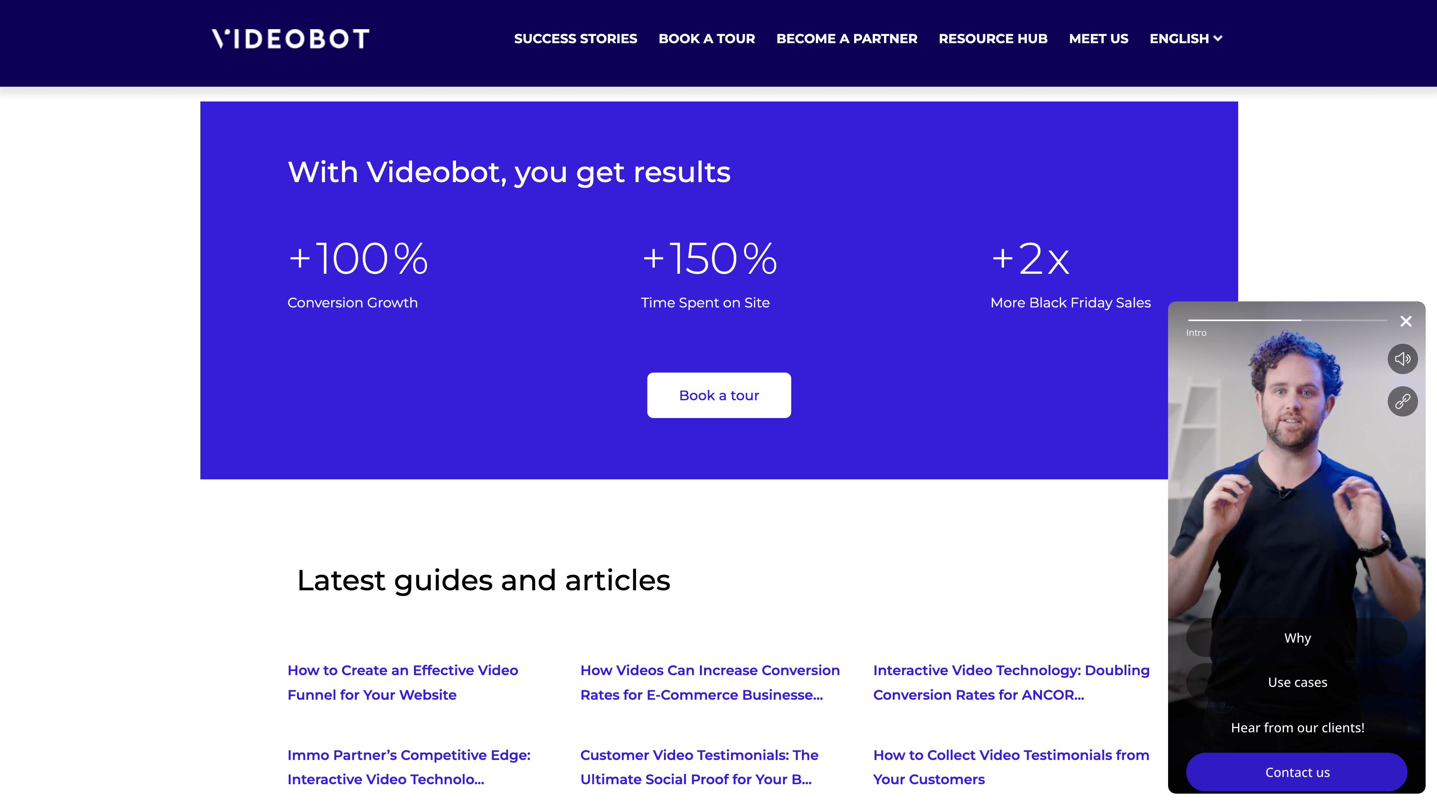The image size is (1437, 805).
Task: Open MEET US in the navigation
Action: pyautogui.click(x=1098, y=39)
